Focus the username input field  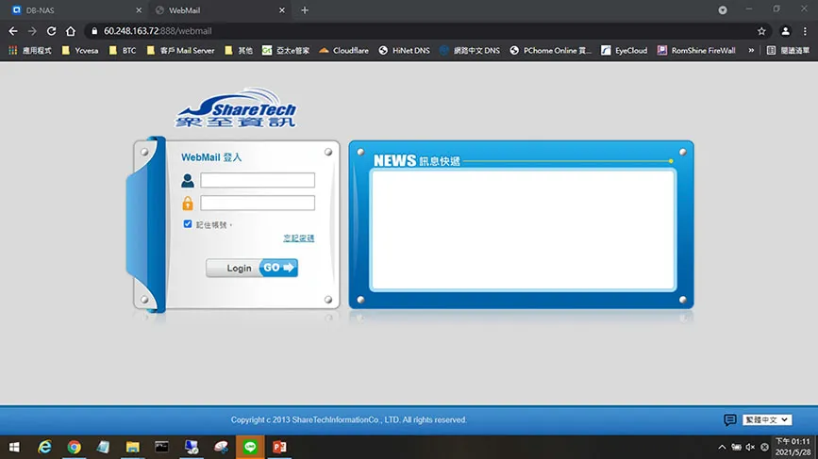click(x=258, y=180)
